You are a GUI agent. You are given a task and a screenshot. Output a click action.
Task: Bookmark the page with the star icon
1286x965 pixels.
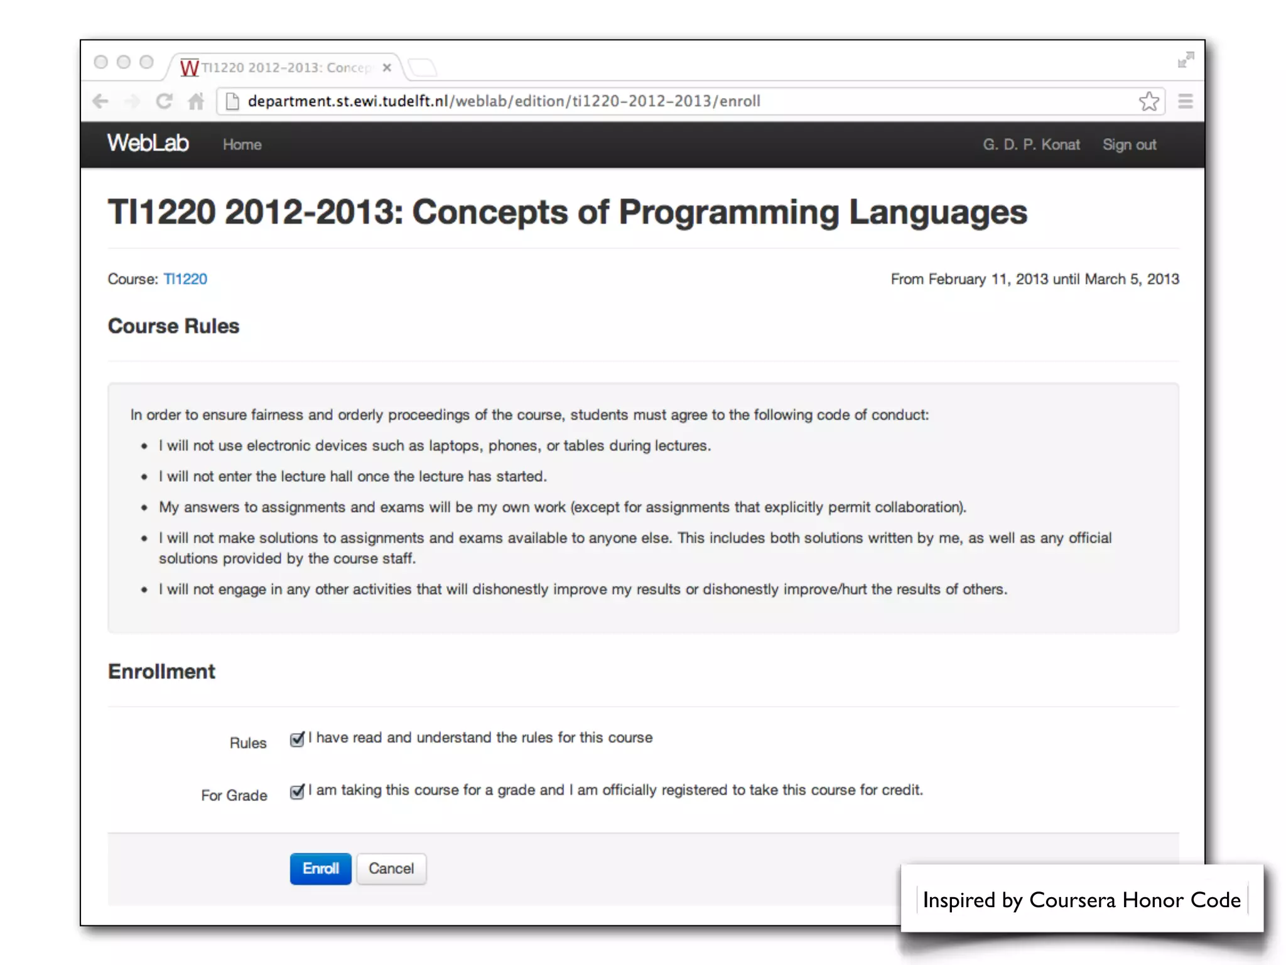point(1149,101)
